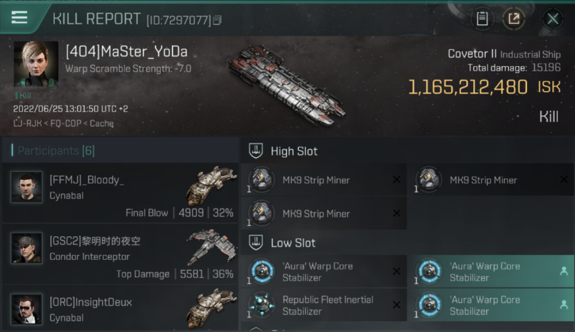View the Covetor II ship image
Viewport: 575px width, 332px height.
tap(287, 85)
